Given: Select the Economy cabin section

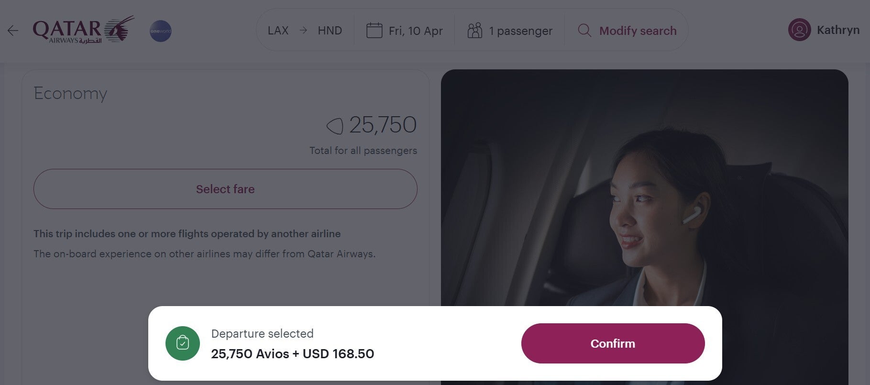Looking at the screenshot, I should [x=70, y=94].
